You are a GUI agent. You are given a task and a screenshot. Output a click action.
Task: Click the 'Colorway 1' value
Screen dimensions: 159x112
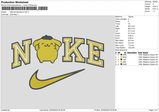pyautogui.click(x=14, y=14)
